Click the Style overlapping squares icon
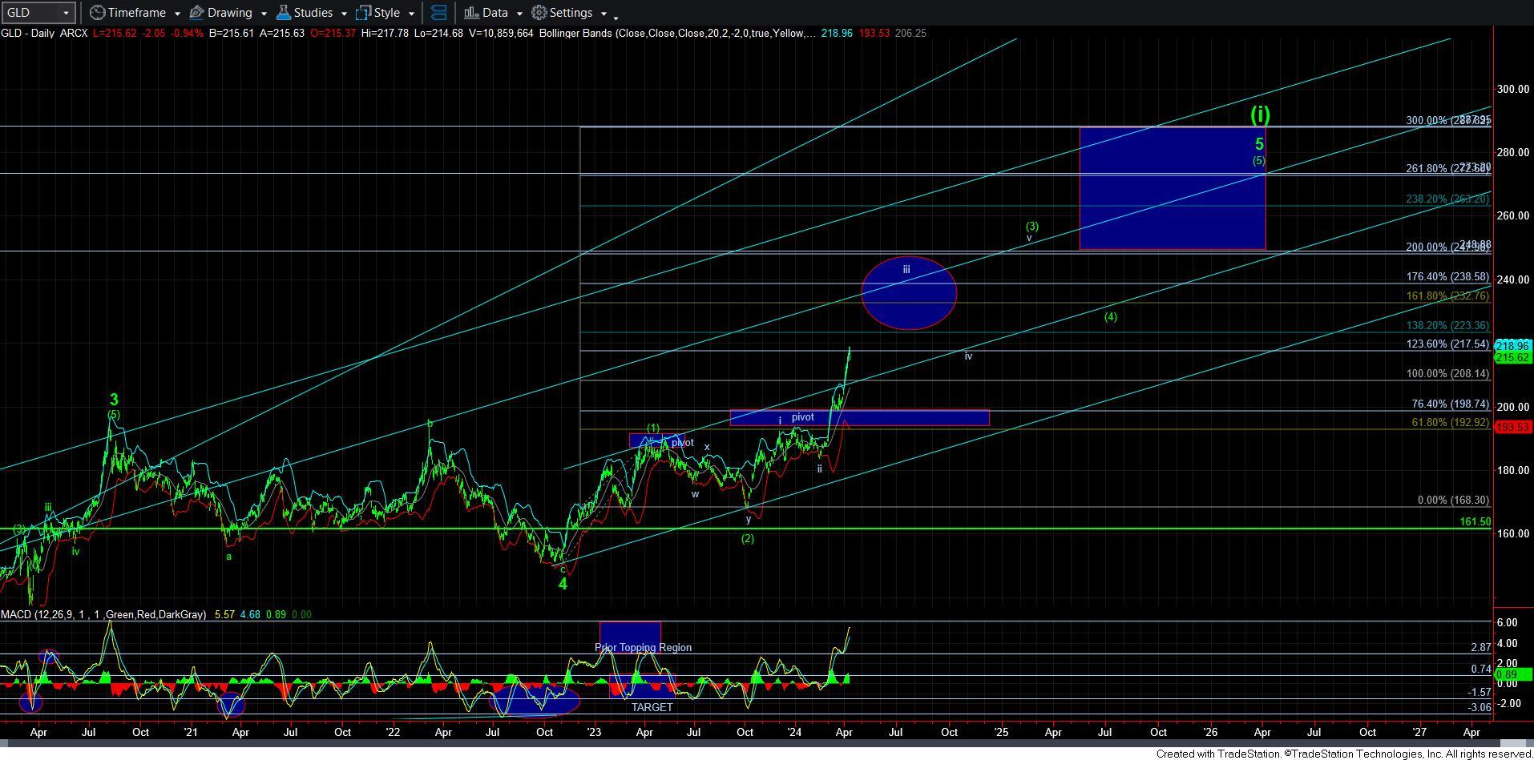 coord(363,13)
